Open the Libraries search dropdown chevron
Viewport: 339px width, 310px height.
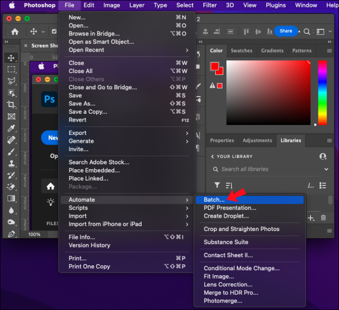point(326,169)
